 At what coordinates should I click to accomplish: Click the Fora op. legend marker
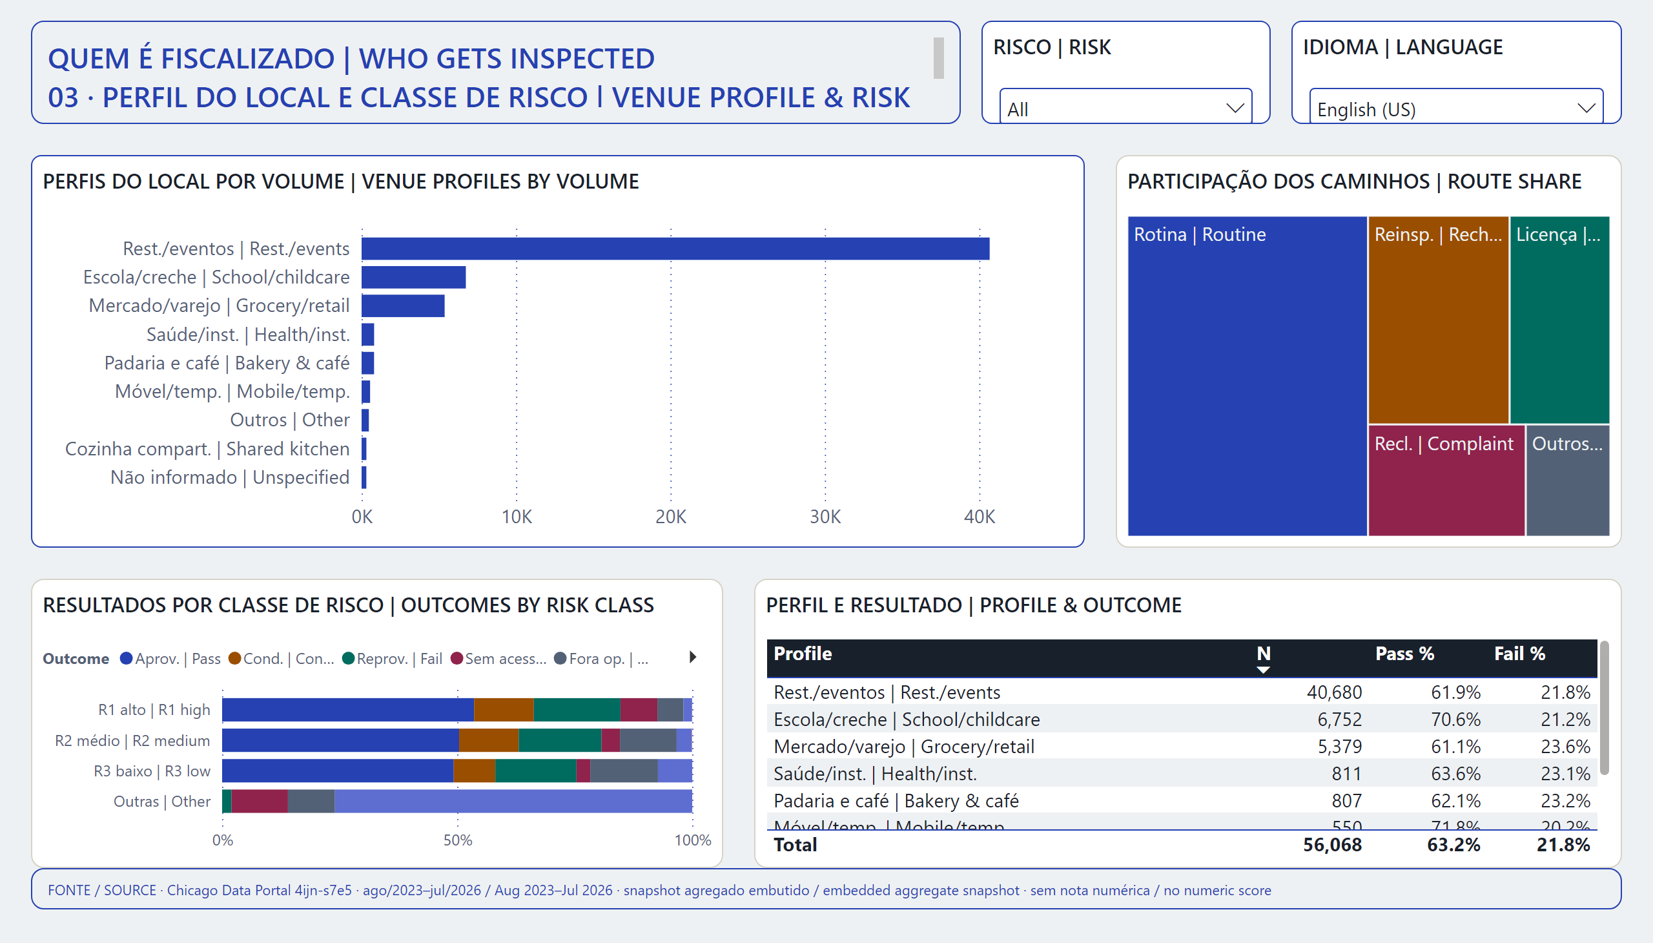point(560,659)
